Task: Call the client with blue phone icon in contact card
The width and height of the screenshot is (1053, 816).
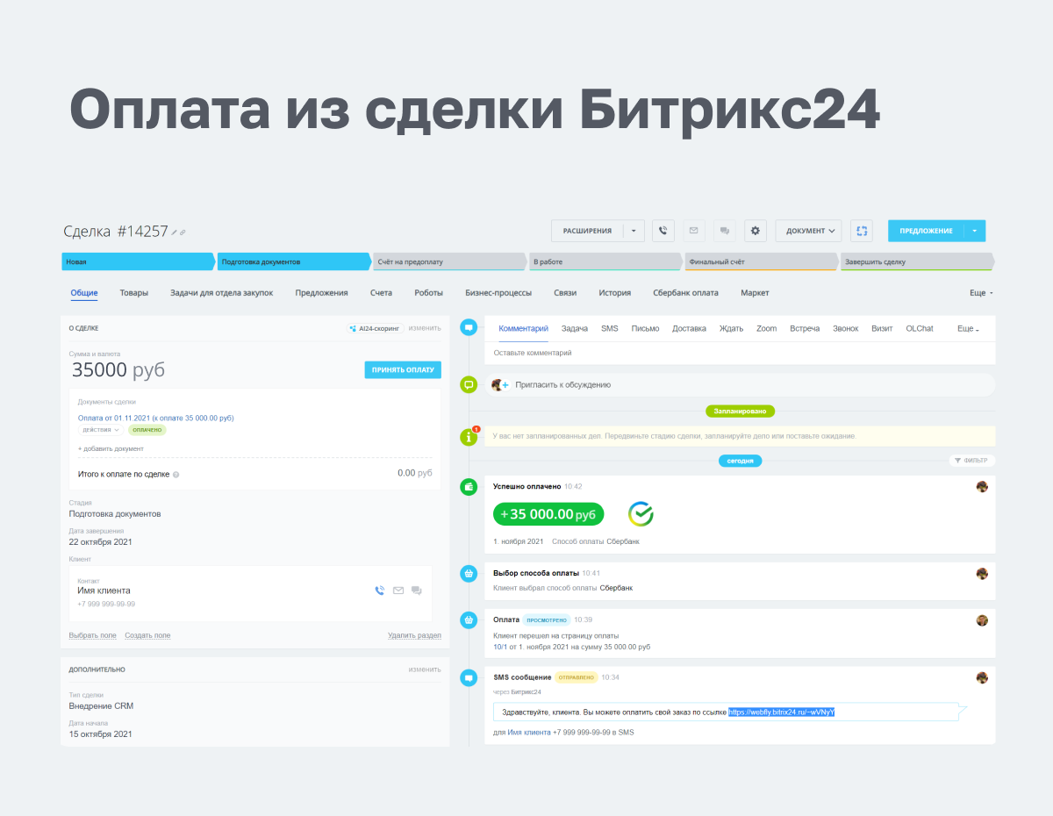Action: [x=379, y=591]
